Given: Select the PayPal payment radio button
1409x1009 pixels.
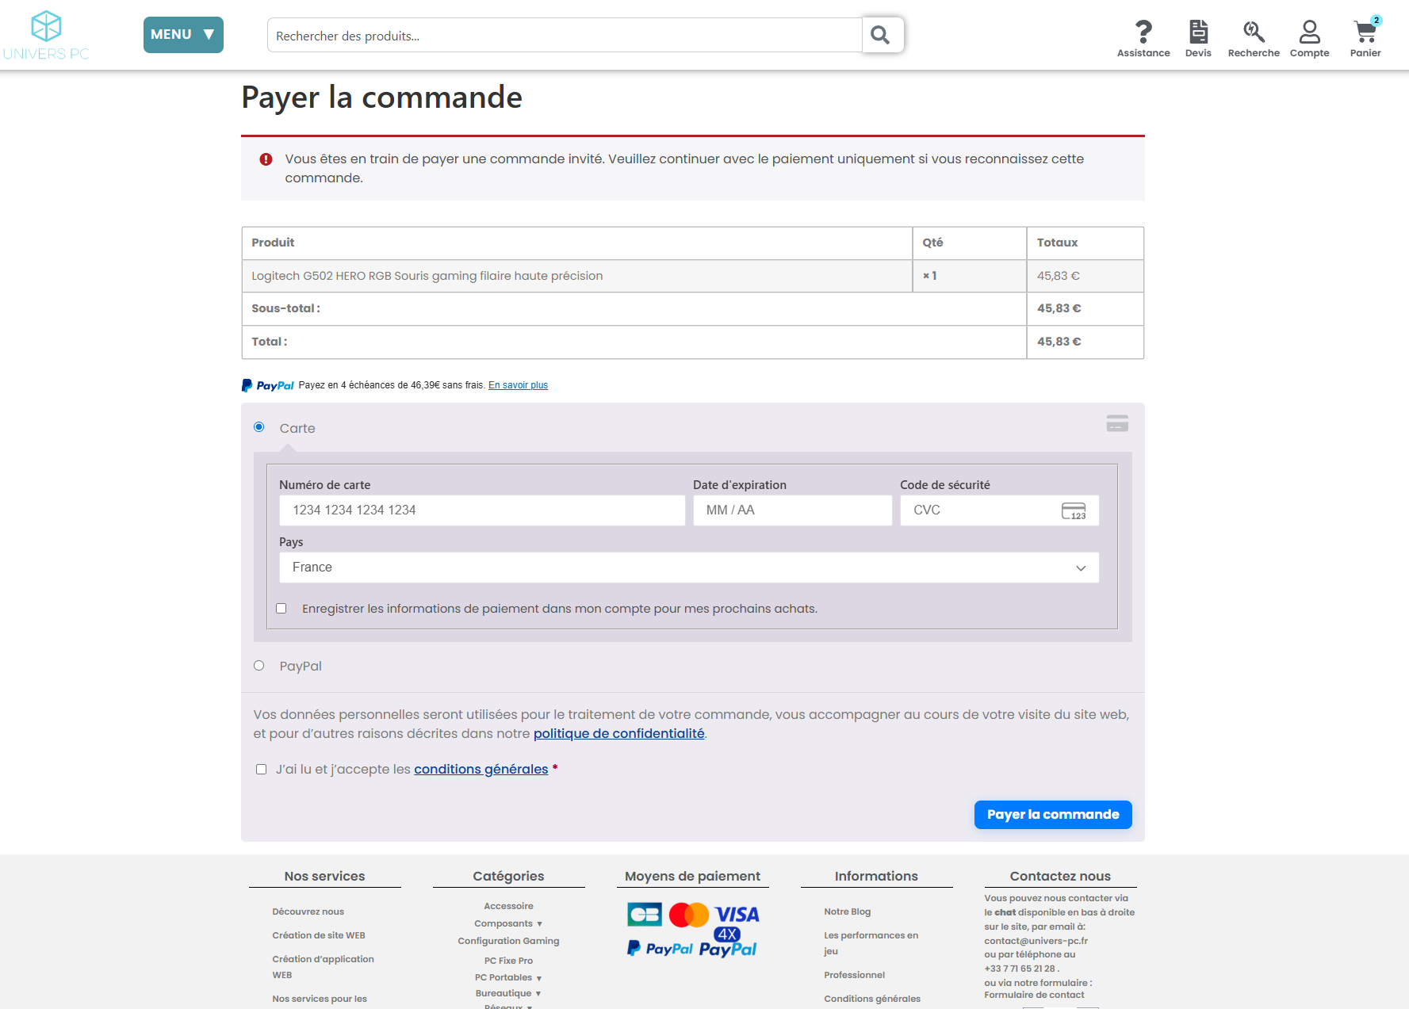Looking at the screenshot, I should pyautogui.click(x=258, y=665).
